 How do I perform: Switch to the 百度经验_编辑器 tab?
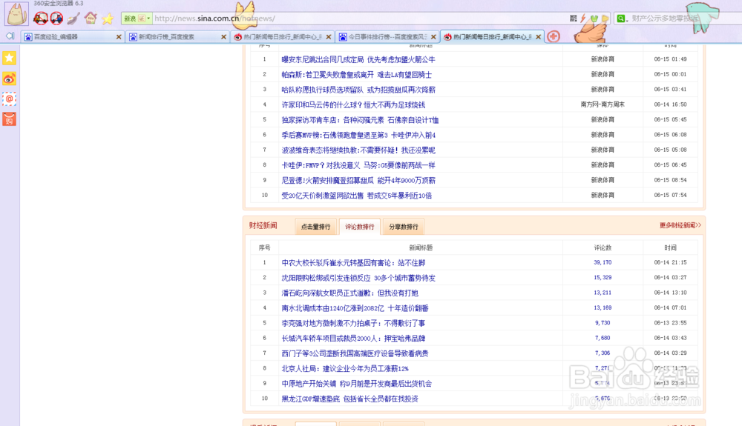pos(72,37)
